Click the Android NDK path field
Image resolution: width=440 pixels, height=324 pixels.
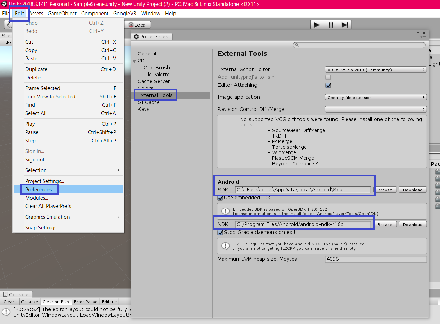point(303,224)
